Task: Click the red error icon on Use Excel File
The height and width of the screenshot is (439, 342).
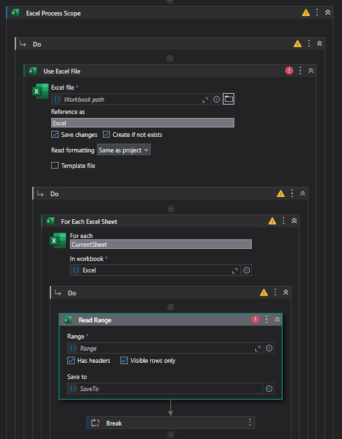Action: [289, 71]
